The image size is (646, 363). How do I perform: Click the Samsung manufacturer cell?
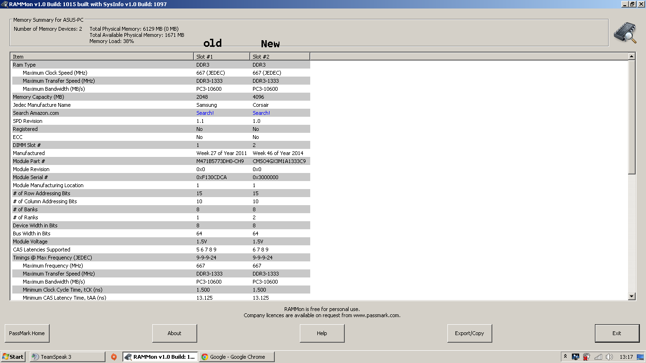207,105
